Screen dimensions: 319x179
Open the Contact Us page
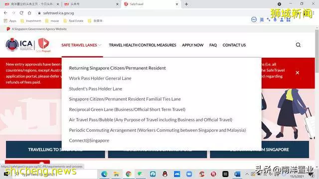(234, 45)
